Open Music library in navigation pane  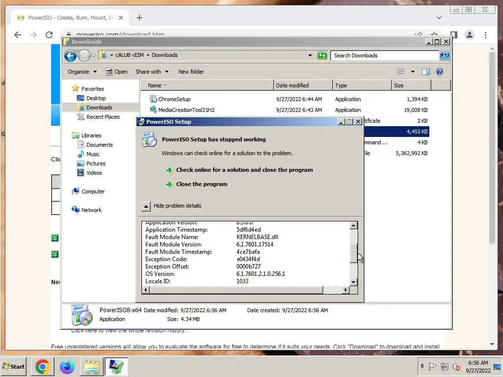click(93, 154)
